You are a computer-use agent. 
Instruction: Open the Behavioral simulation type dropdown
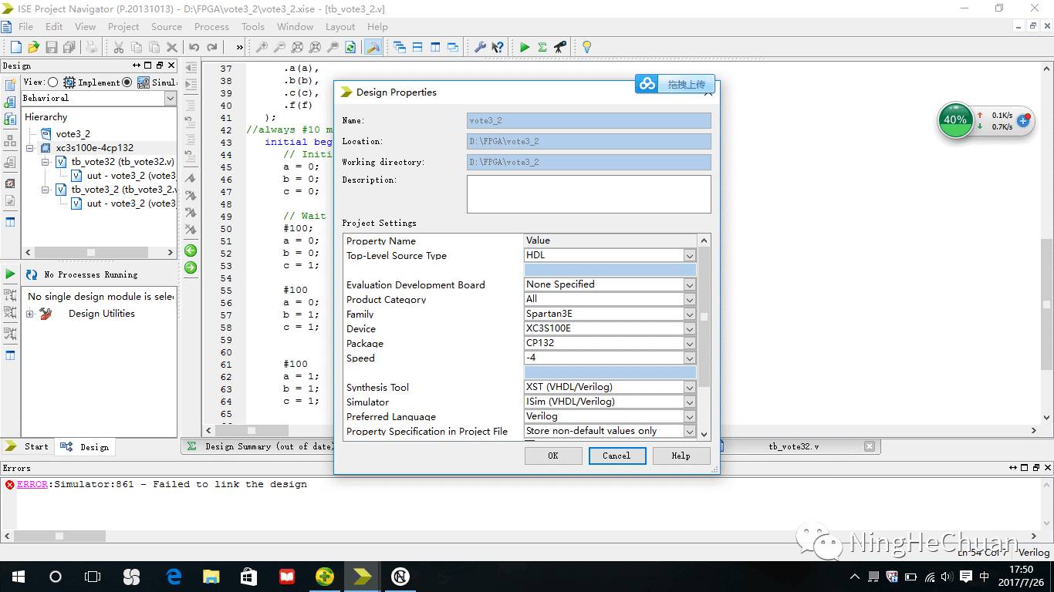click(x=170, y=98)
